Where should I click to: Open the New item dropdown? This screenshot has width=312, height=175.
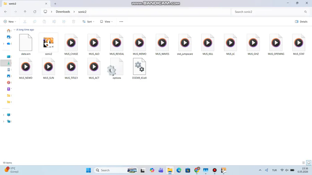[x=10, y=22]
